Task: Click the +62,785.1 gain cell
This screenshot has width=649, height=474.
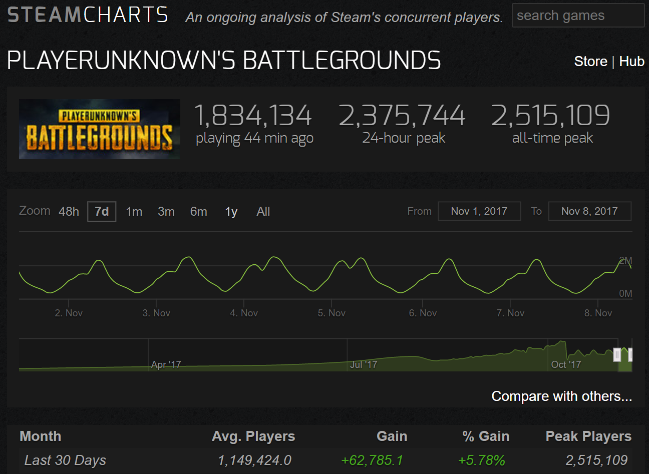Action: pyautogui.click(x=372, y=460)
